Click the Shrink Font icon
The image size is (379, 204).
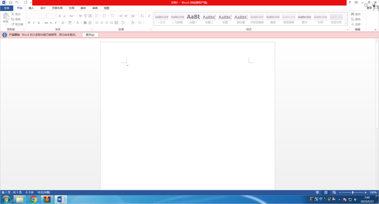click(x=65, y=16)
